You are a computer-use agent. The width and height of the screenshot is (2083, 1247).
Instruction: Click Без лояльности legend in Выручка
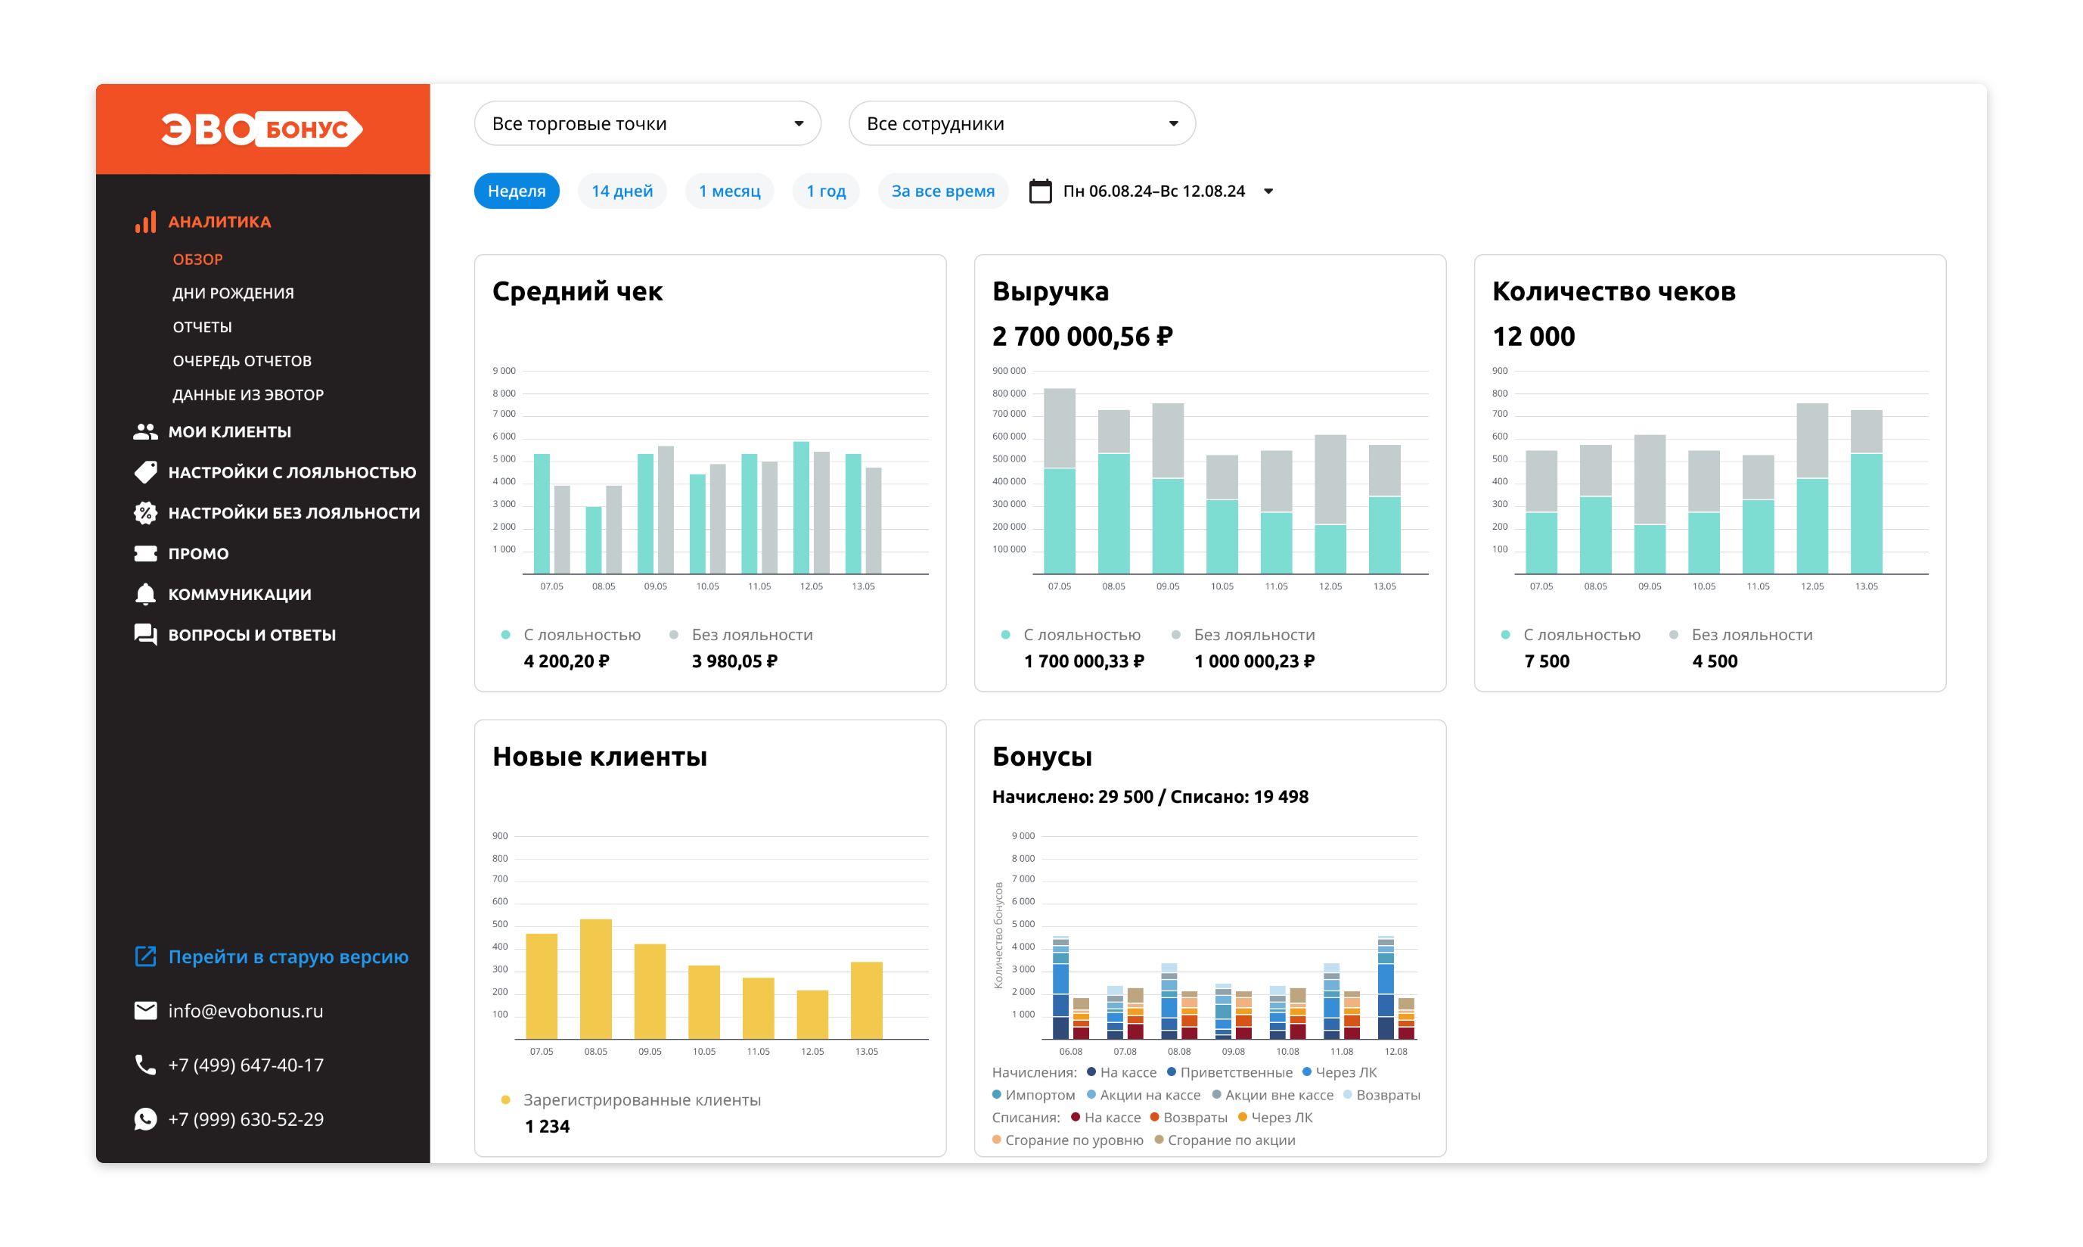(x=1254, y=634)
